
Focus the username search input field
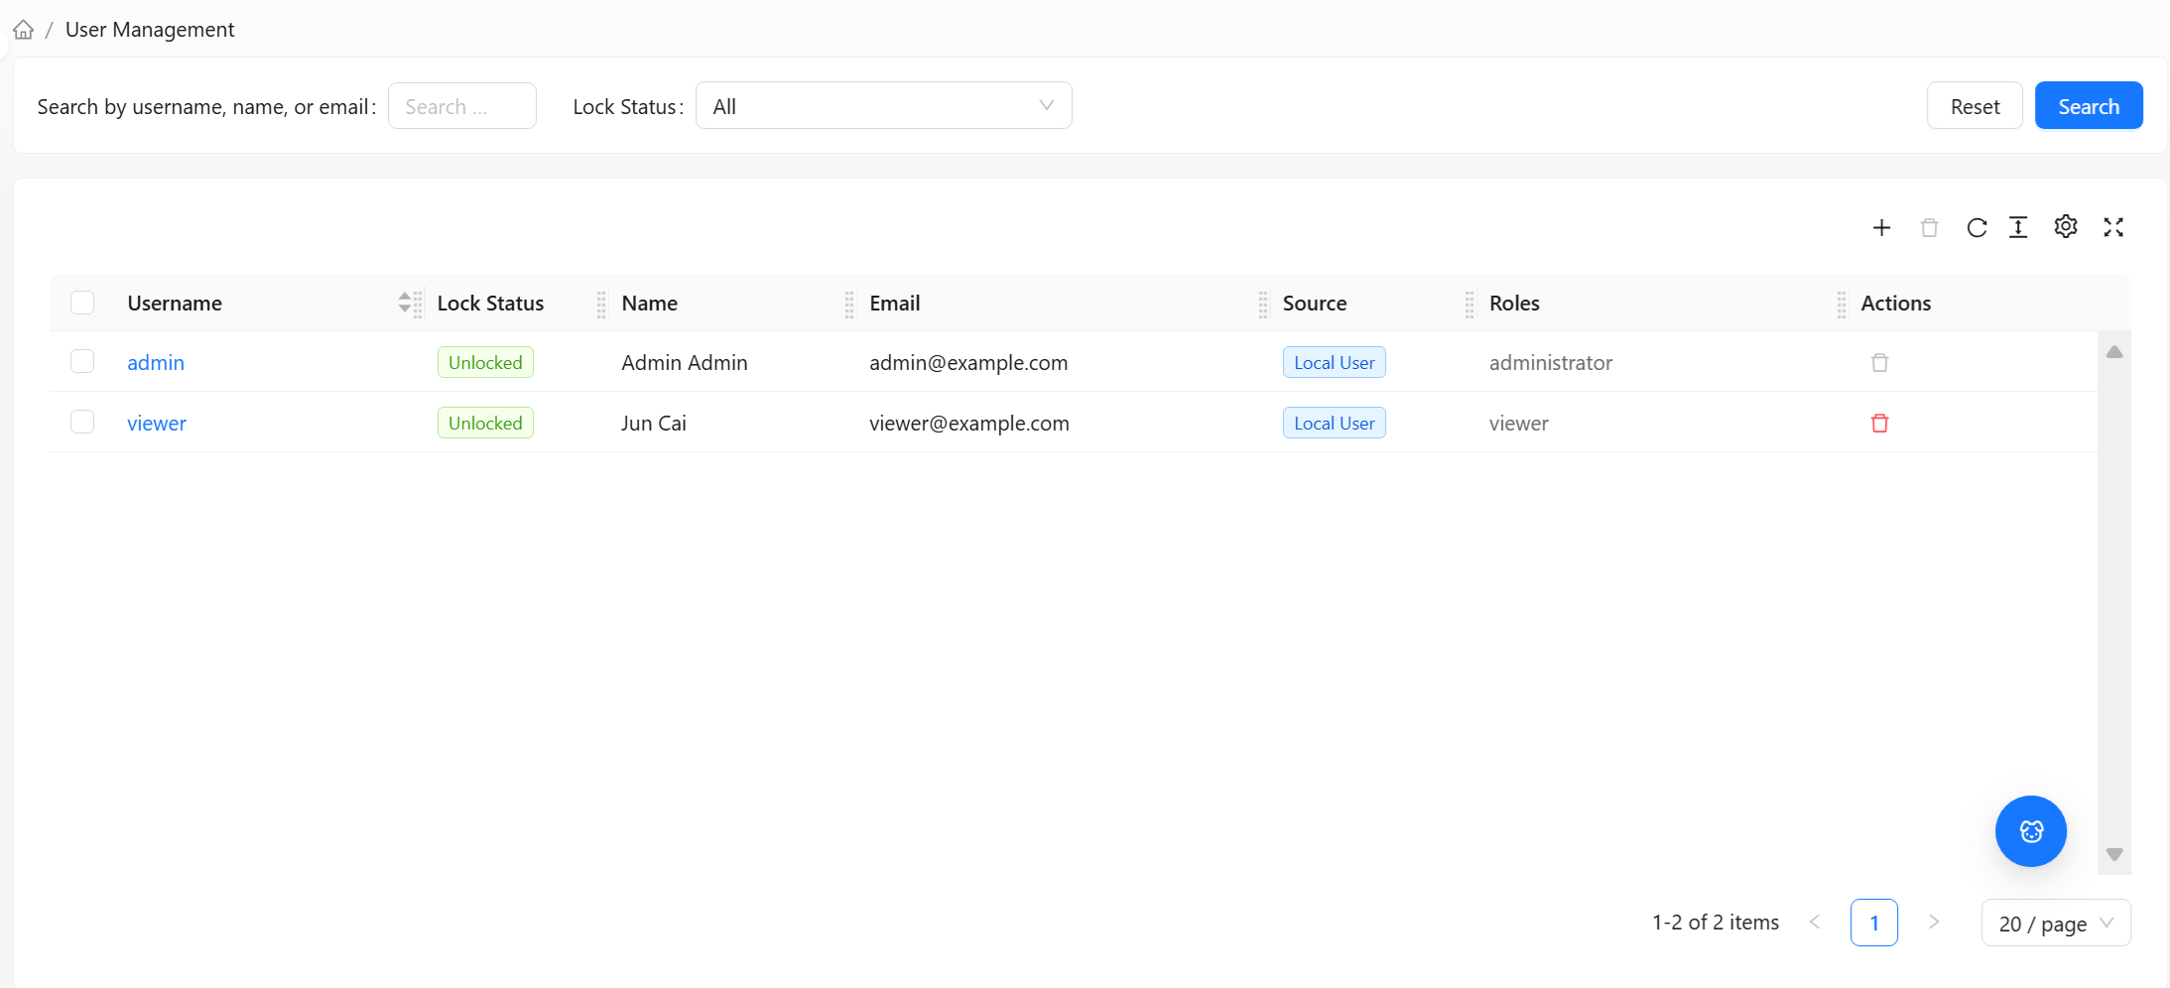[x=461, y=105]
